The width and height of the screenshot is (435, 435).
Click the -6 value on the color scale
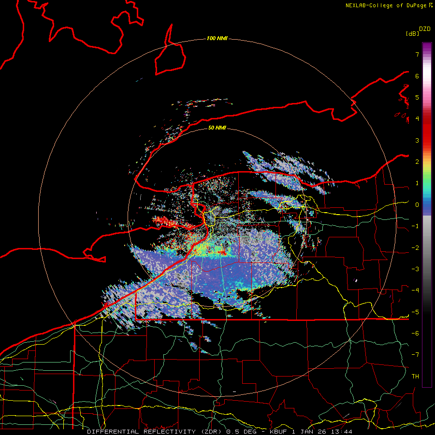[x=415, y=333]
